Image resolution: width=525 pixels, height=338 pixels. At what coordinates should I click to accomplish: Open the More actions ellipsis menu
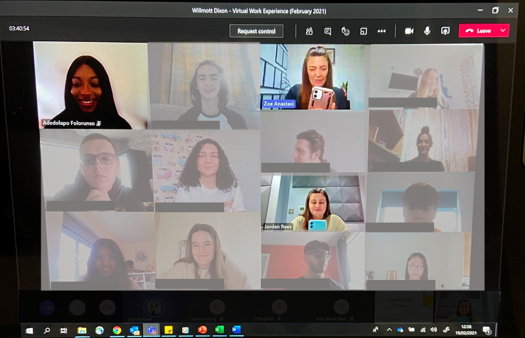point(381,31)
